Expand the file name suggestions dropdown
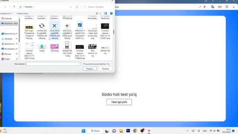Image resolution: width=238 pixels, height=134 pixels. click(79, 64)
